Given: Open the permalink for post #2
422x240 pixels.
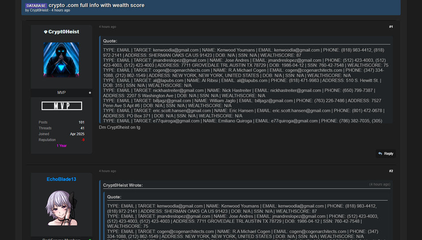Looking at the screenshot, I should [391, 171].
